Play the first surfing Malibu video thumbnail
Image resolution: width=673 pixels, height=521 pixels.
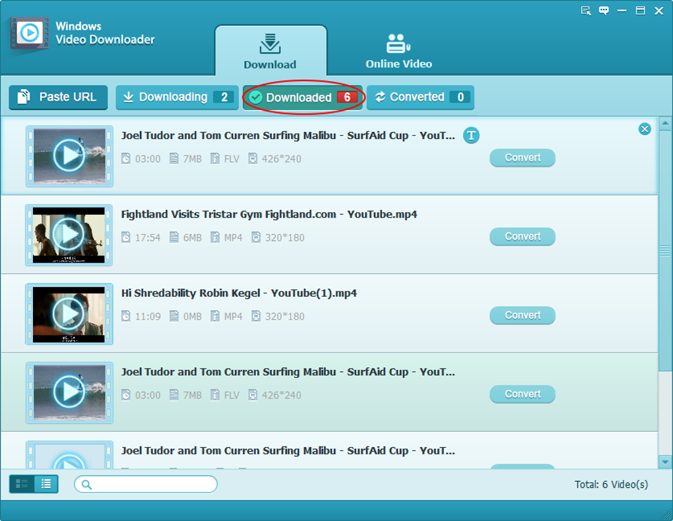[x=69, y=156]
